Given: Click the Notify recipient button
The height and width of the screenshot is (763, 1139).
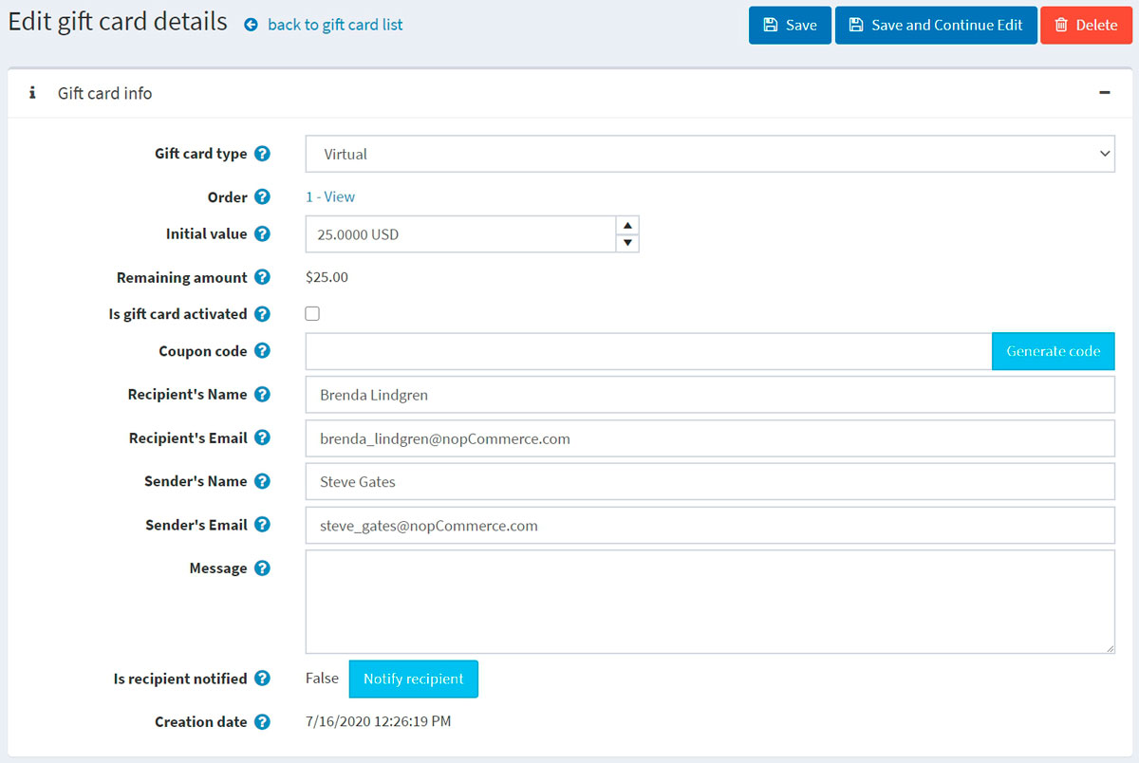Looking at the screenshot, I should pyautogui.click(x=413, y=679).
